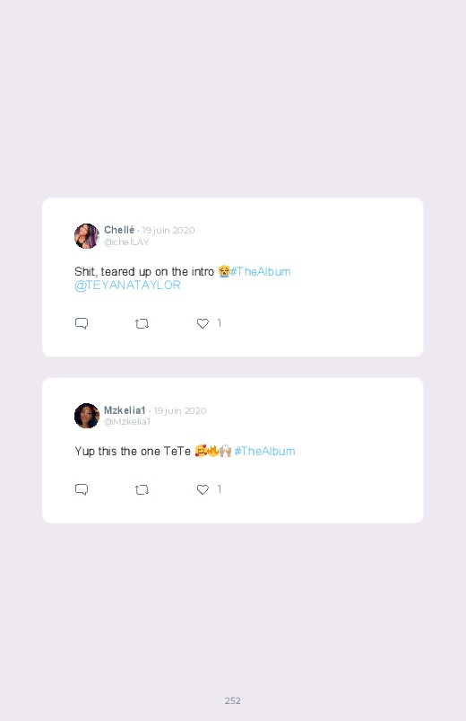Reply to Chellé's tweet

click(82, 323)
